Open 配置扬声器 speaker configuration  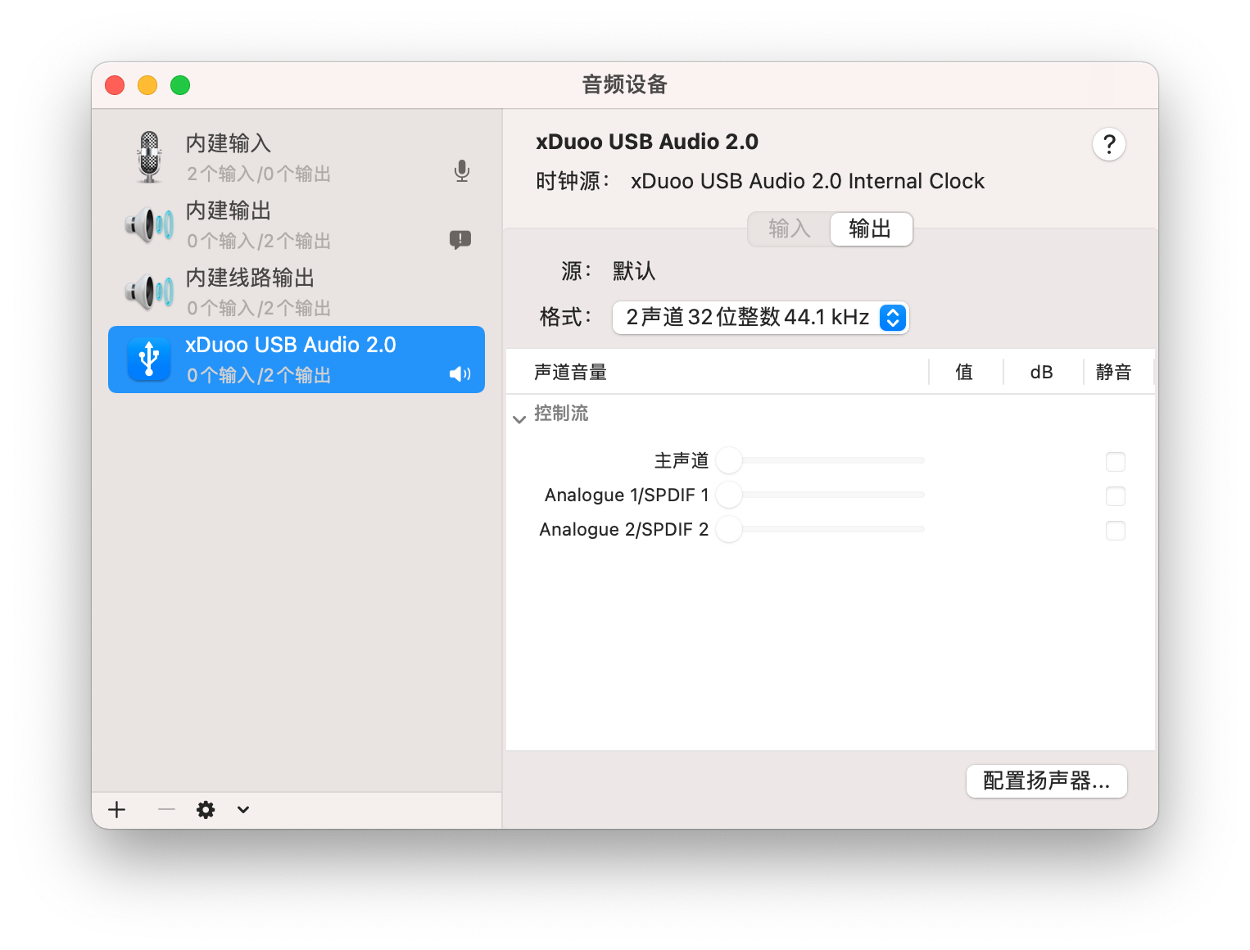click(1047, 781)
